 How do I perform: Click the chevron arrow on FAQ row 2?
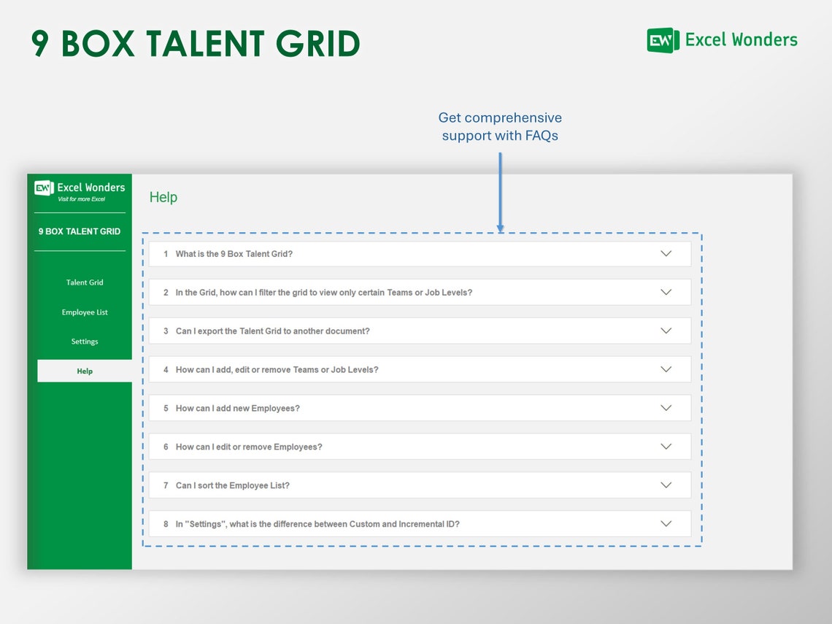(x=666, y=292)
